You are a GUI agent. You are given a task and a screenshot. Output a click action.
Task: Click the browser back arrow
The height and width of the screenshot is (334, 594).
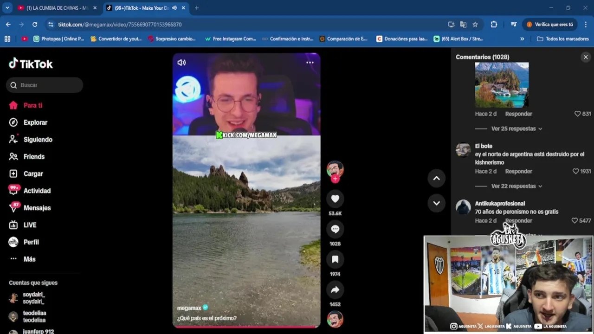[x=8, y=25]
